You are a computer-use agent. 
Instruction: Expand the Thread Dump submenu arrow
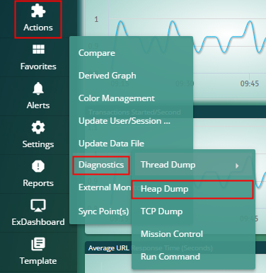[x=237, y=165]
